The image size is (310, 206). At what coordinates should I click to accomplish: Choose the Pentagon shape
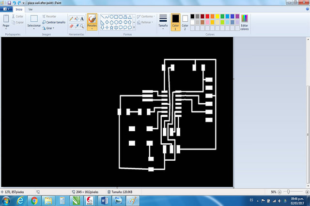point(111,22)
